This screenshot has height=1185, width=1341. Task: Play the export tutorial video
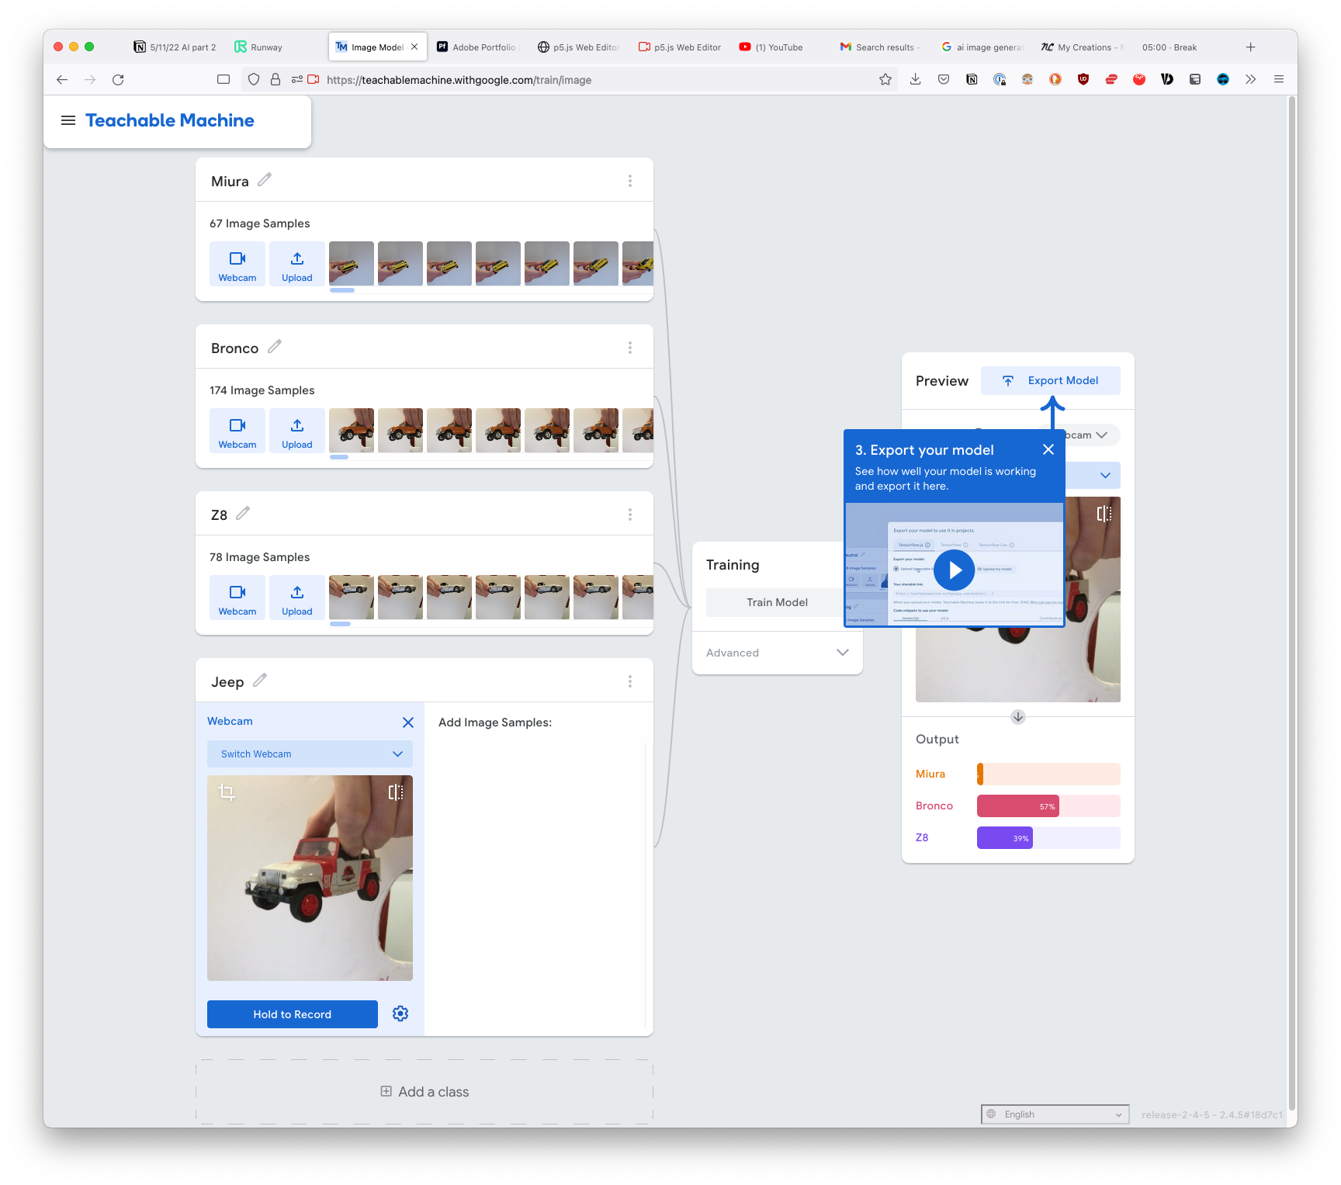point(955,570)
